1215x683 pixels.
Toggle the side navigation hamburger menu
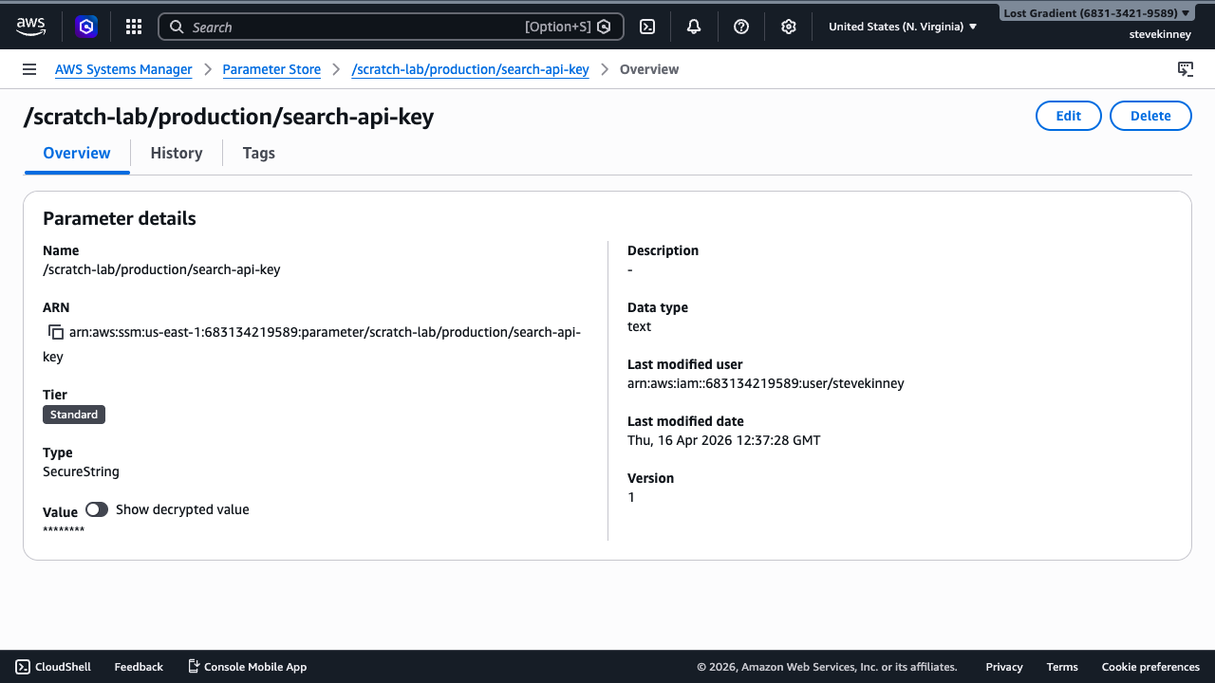(x=29, y=69)
